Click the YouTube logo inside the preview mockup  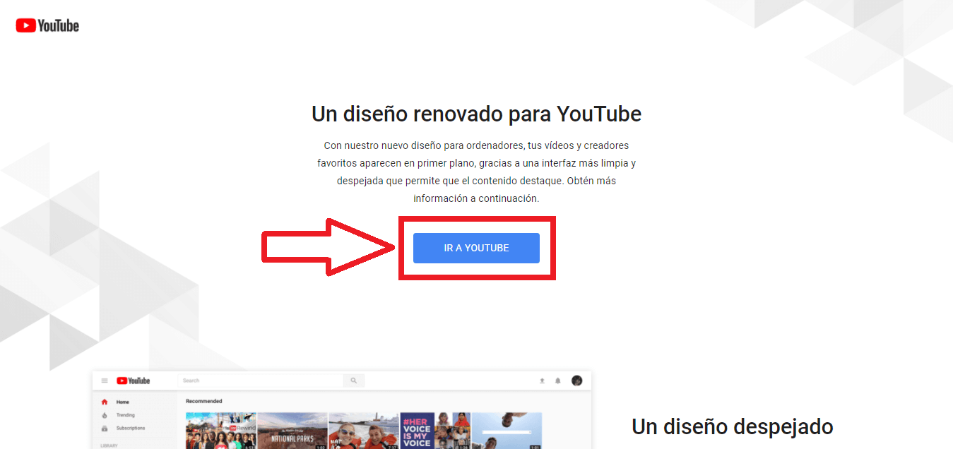pyautogui.click(x=134, y=381)
